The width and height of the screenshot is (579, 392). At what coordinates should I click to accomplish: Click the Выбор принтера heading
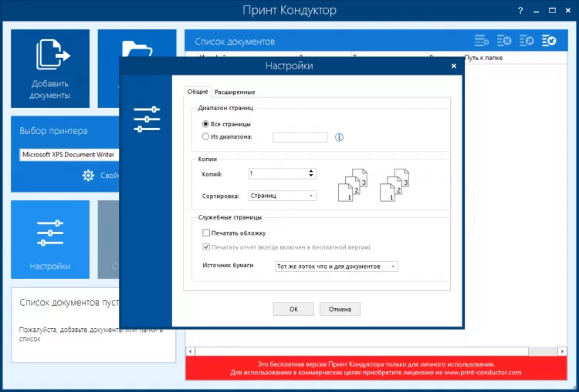pyautogui.click(x=53, y=131)
